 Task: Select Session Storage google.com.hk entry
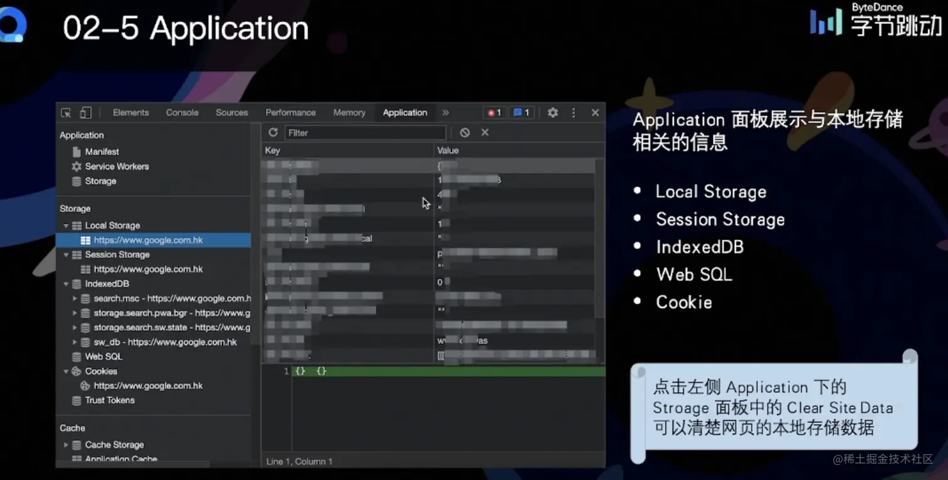[x=148, y=269]
